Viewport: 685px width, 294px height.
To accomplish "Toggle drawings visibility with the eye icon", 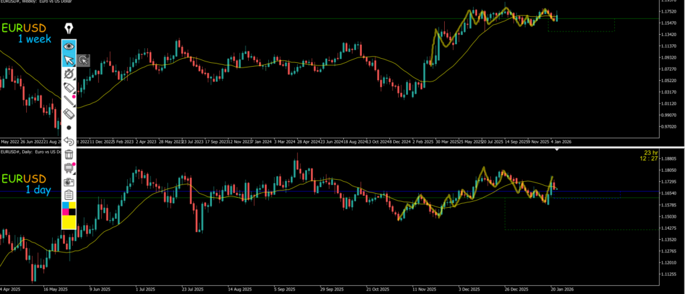I will tap(68, 46).
